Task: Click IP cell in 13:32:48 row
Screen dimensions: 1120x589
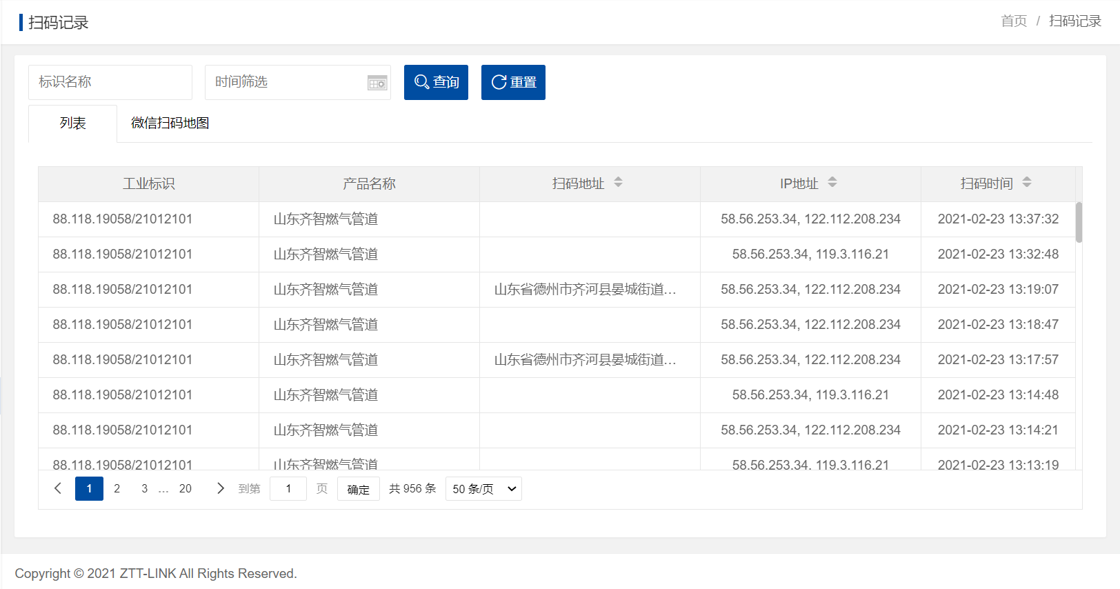Action: (x=811, y=254)
